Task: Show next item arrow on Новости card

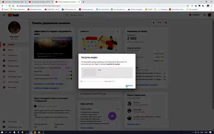Action: 117,31
